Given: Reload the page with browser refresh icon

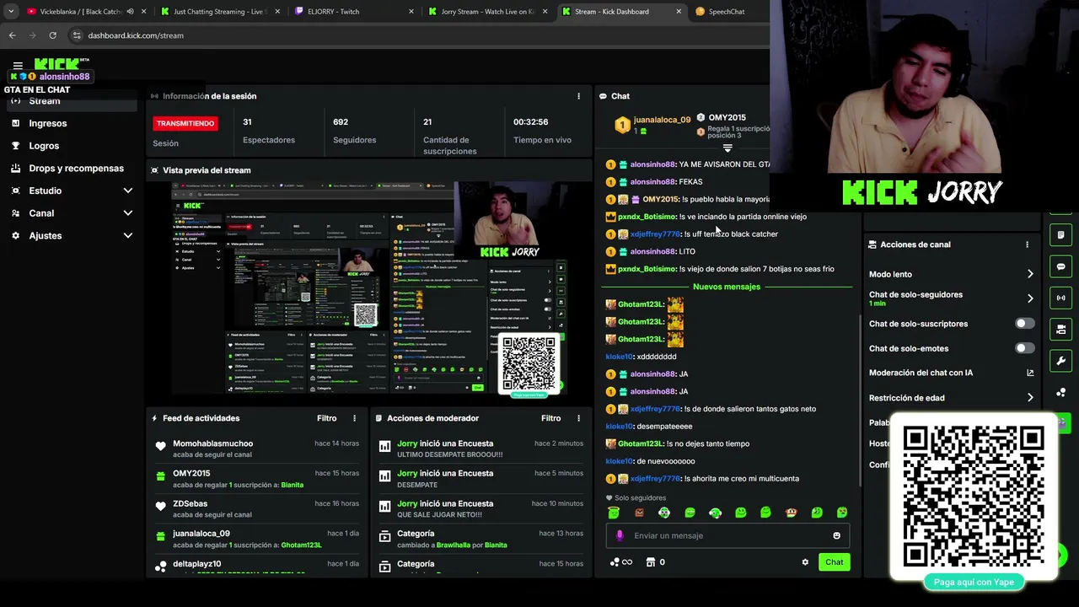Looking at the screenshot, I should 52,35.
